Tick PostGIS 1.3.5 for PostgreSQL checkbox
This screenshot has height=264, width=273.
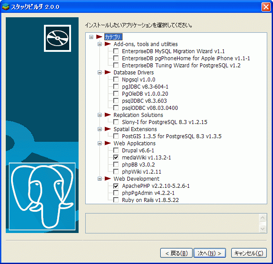pyautogui.click(x=116, y=136)
